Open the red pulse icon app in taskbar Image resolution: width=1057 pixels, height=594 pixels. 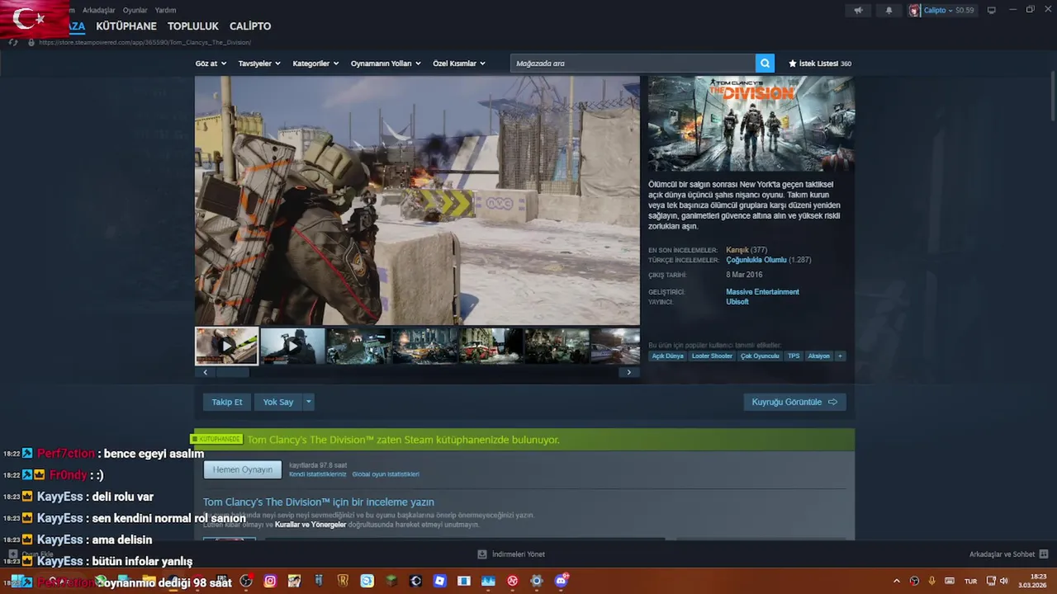point(513,581)
